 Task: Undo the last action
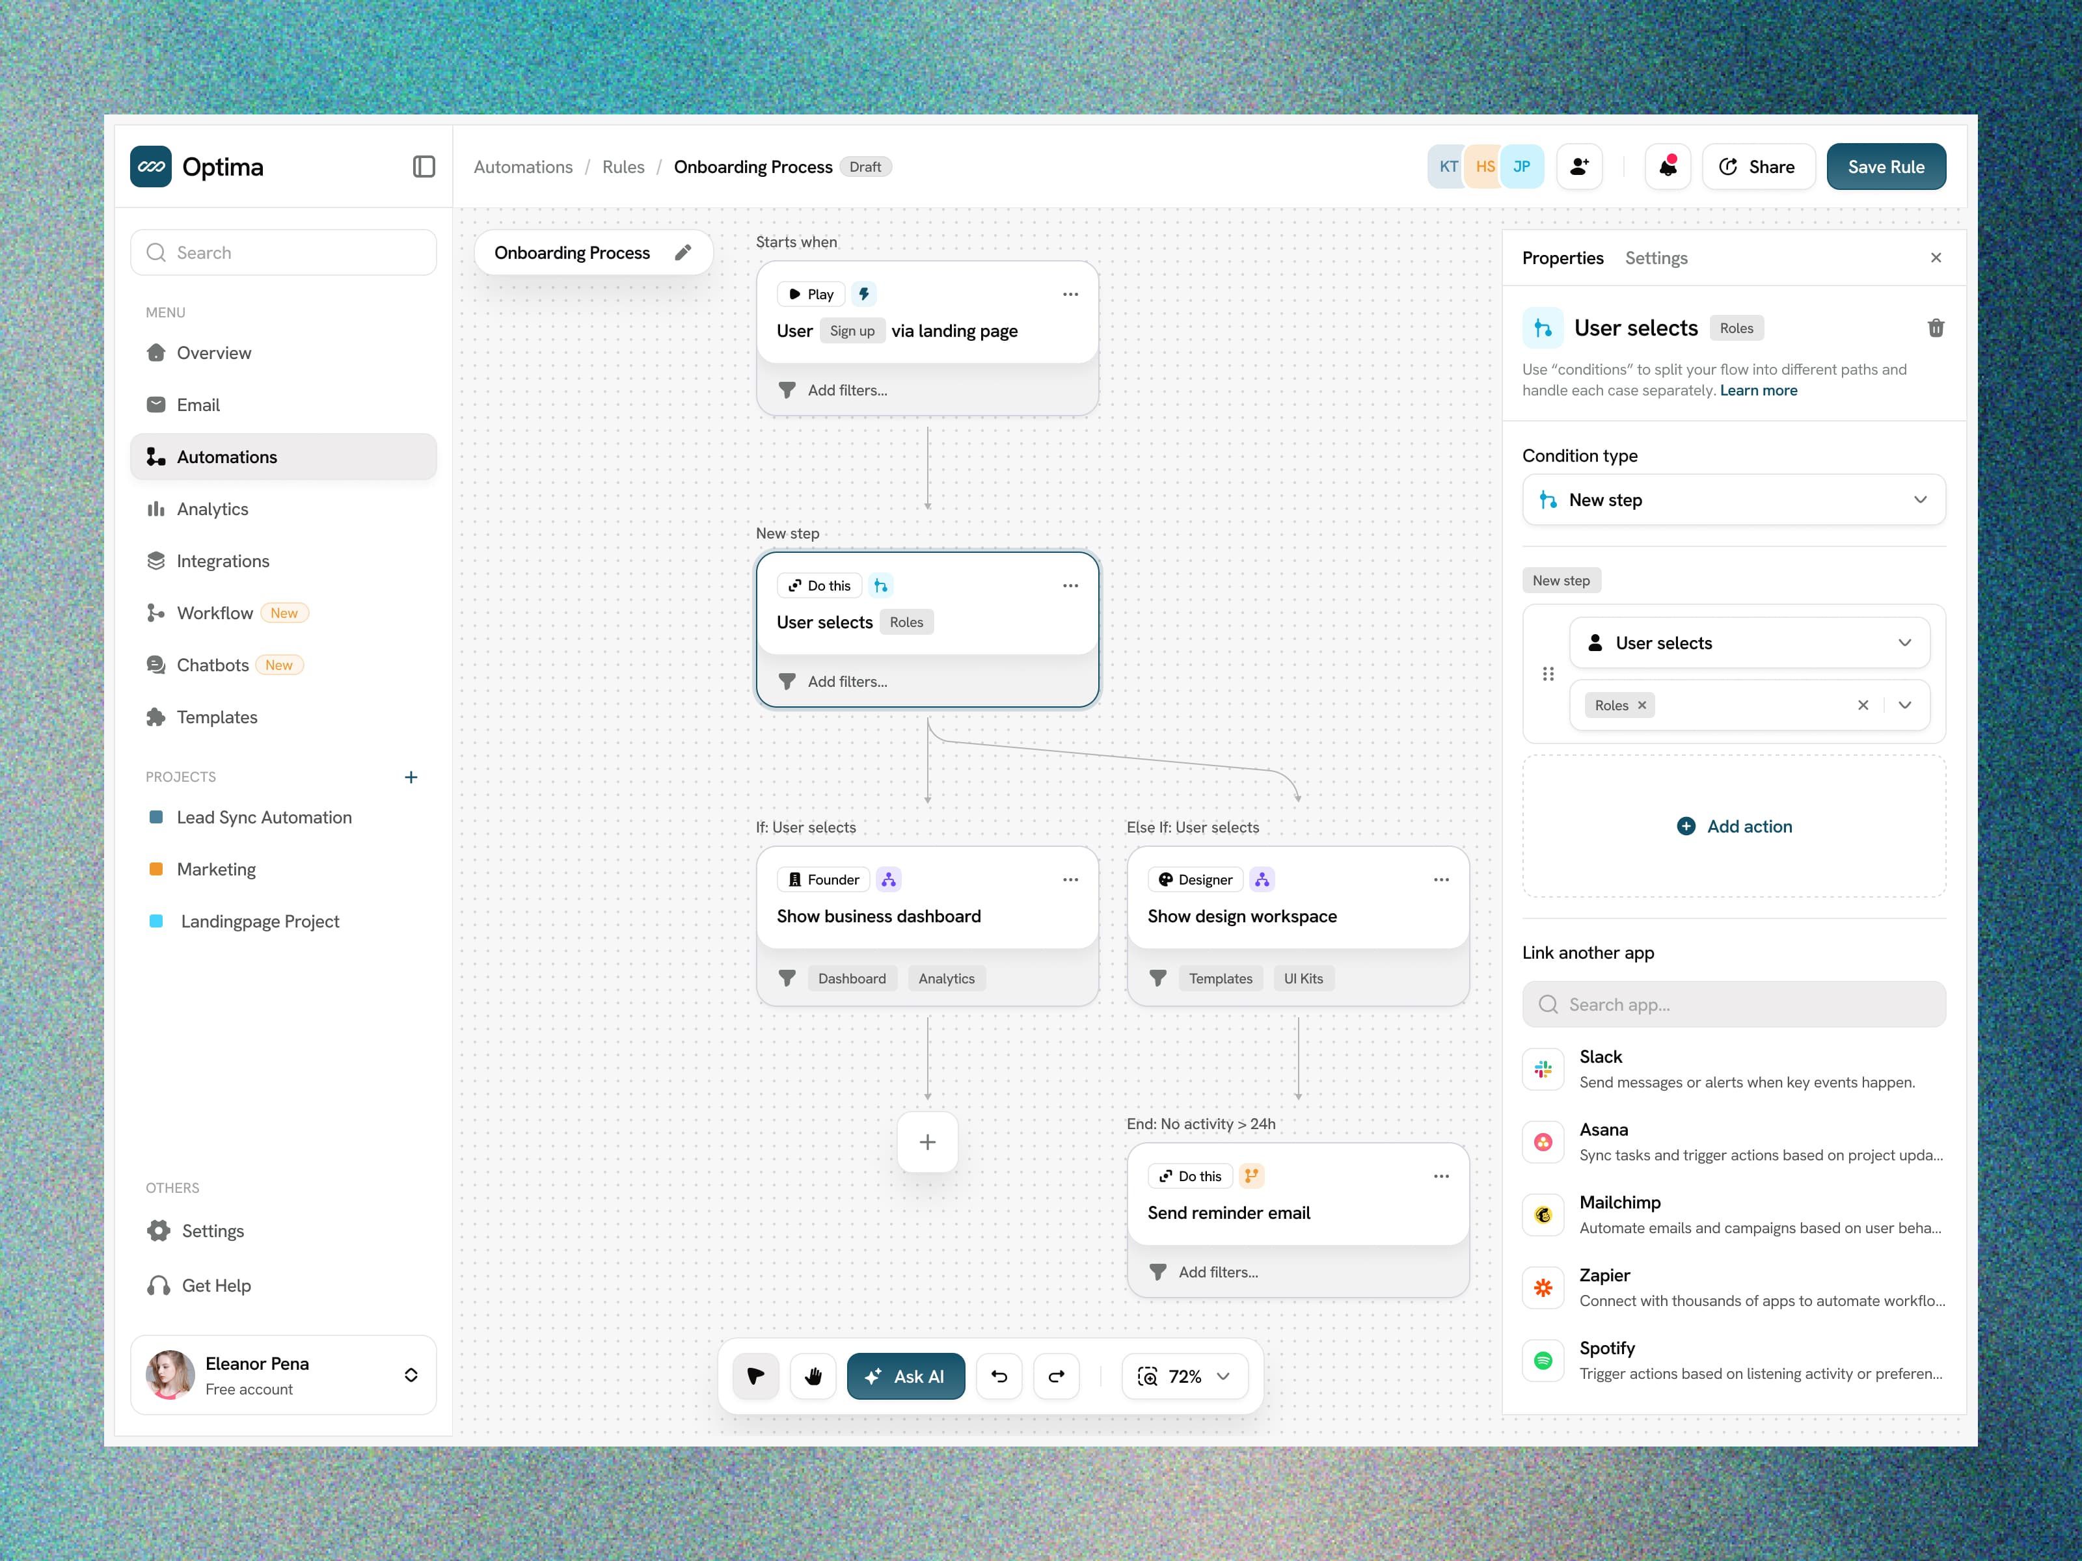[999, 1376]
